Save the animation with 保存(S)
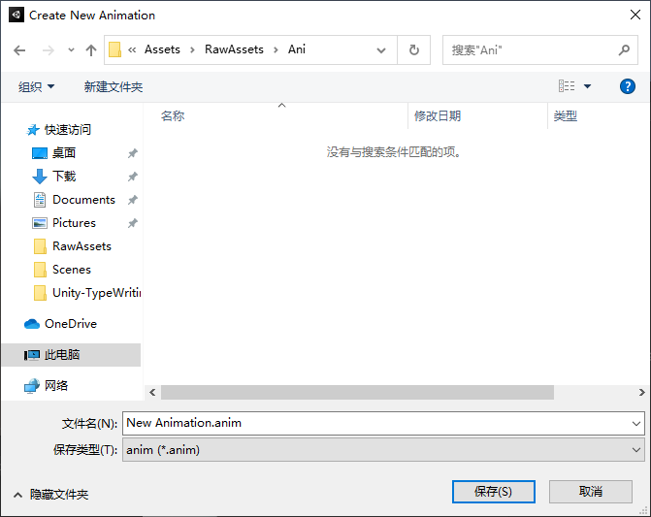This screenshot has height=517, width=651. (x=493, y=492)
